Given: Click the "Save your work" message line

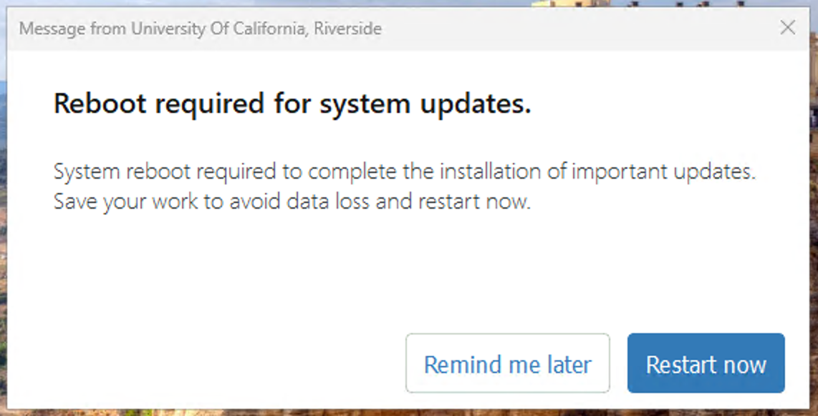Looking at the screenshot, I should point(292,202).
